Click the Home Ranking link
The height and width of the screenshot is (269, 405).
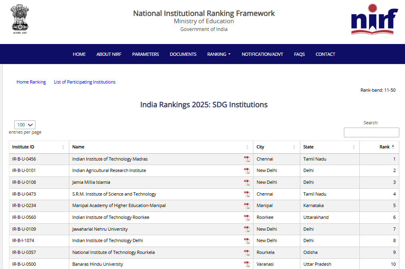coord(31,82)
